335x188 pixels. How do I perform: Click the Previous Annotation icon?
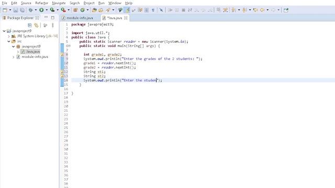coord(244,10)
